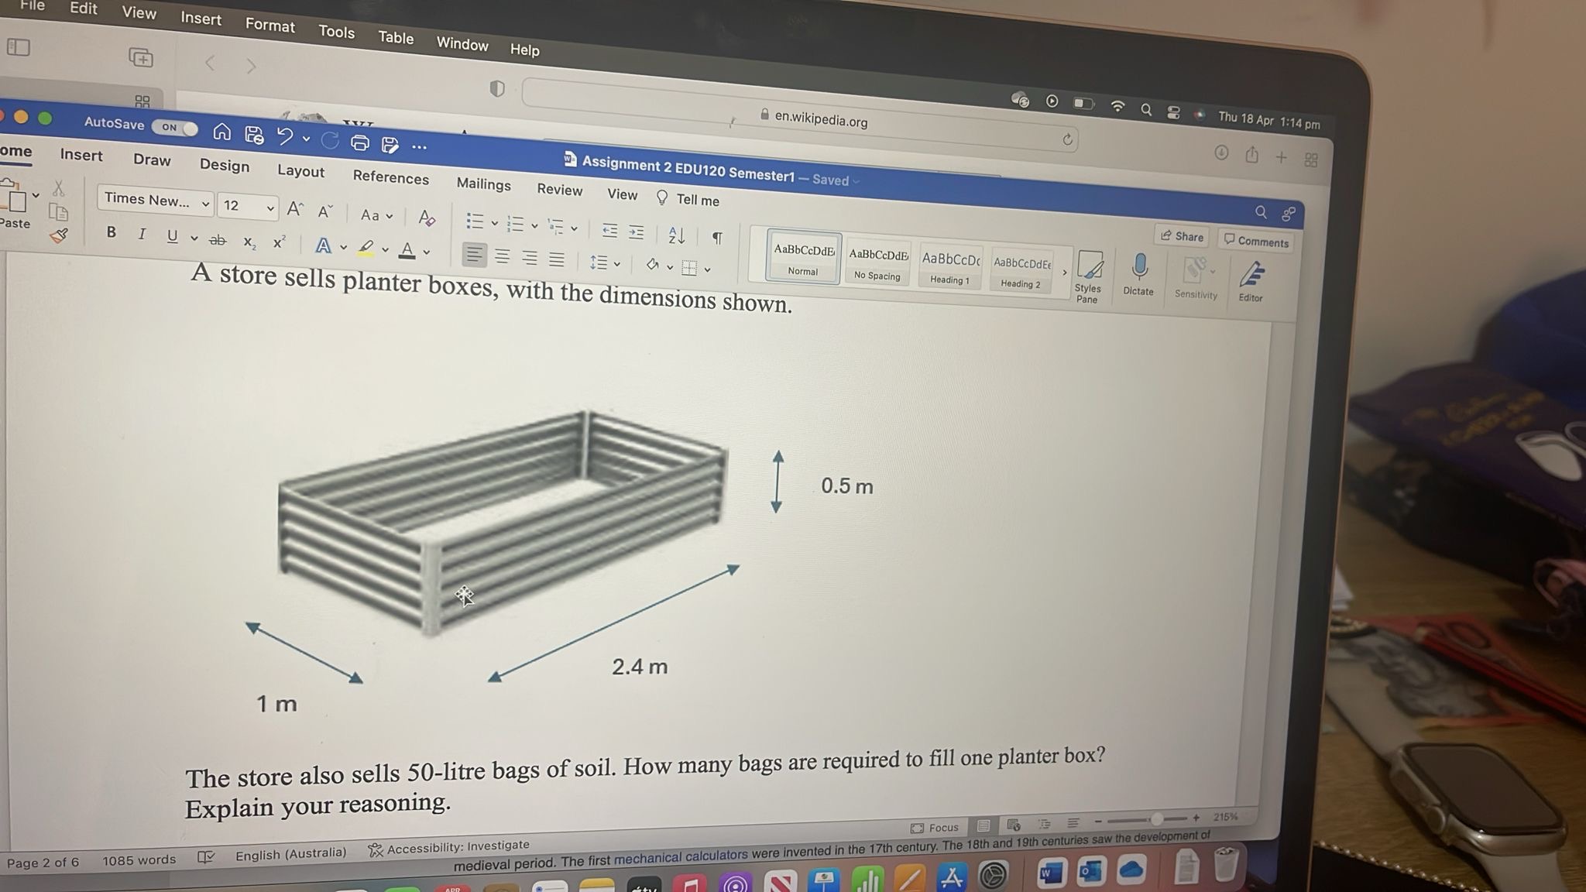Screen dimensions: 1586x892
Task: Toggle bold formatting
Action: point(111,232)
